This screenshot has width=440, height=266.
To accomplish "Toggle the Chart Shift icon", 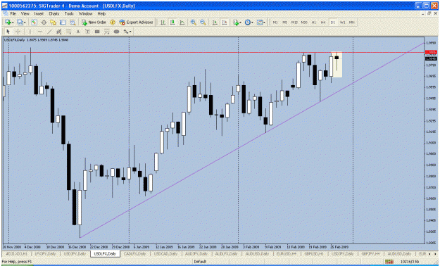I will coord(225,23).
